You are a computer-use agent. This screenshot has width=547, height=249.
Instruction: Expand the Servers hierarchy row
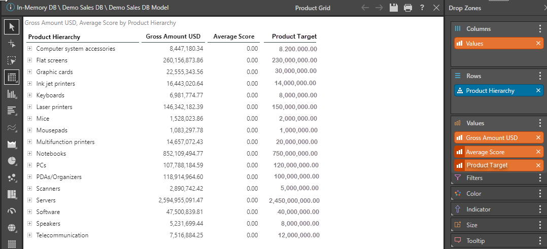click(29, 200)
